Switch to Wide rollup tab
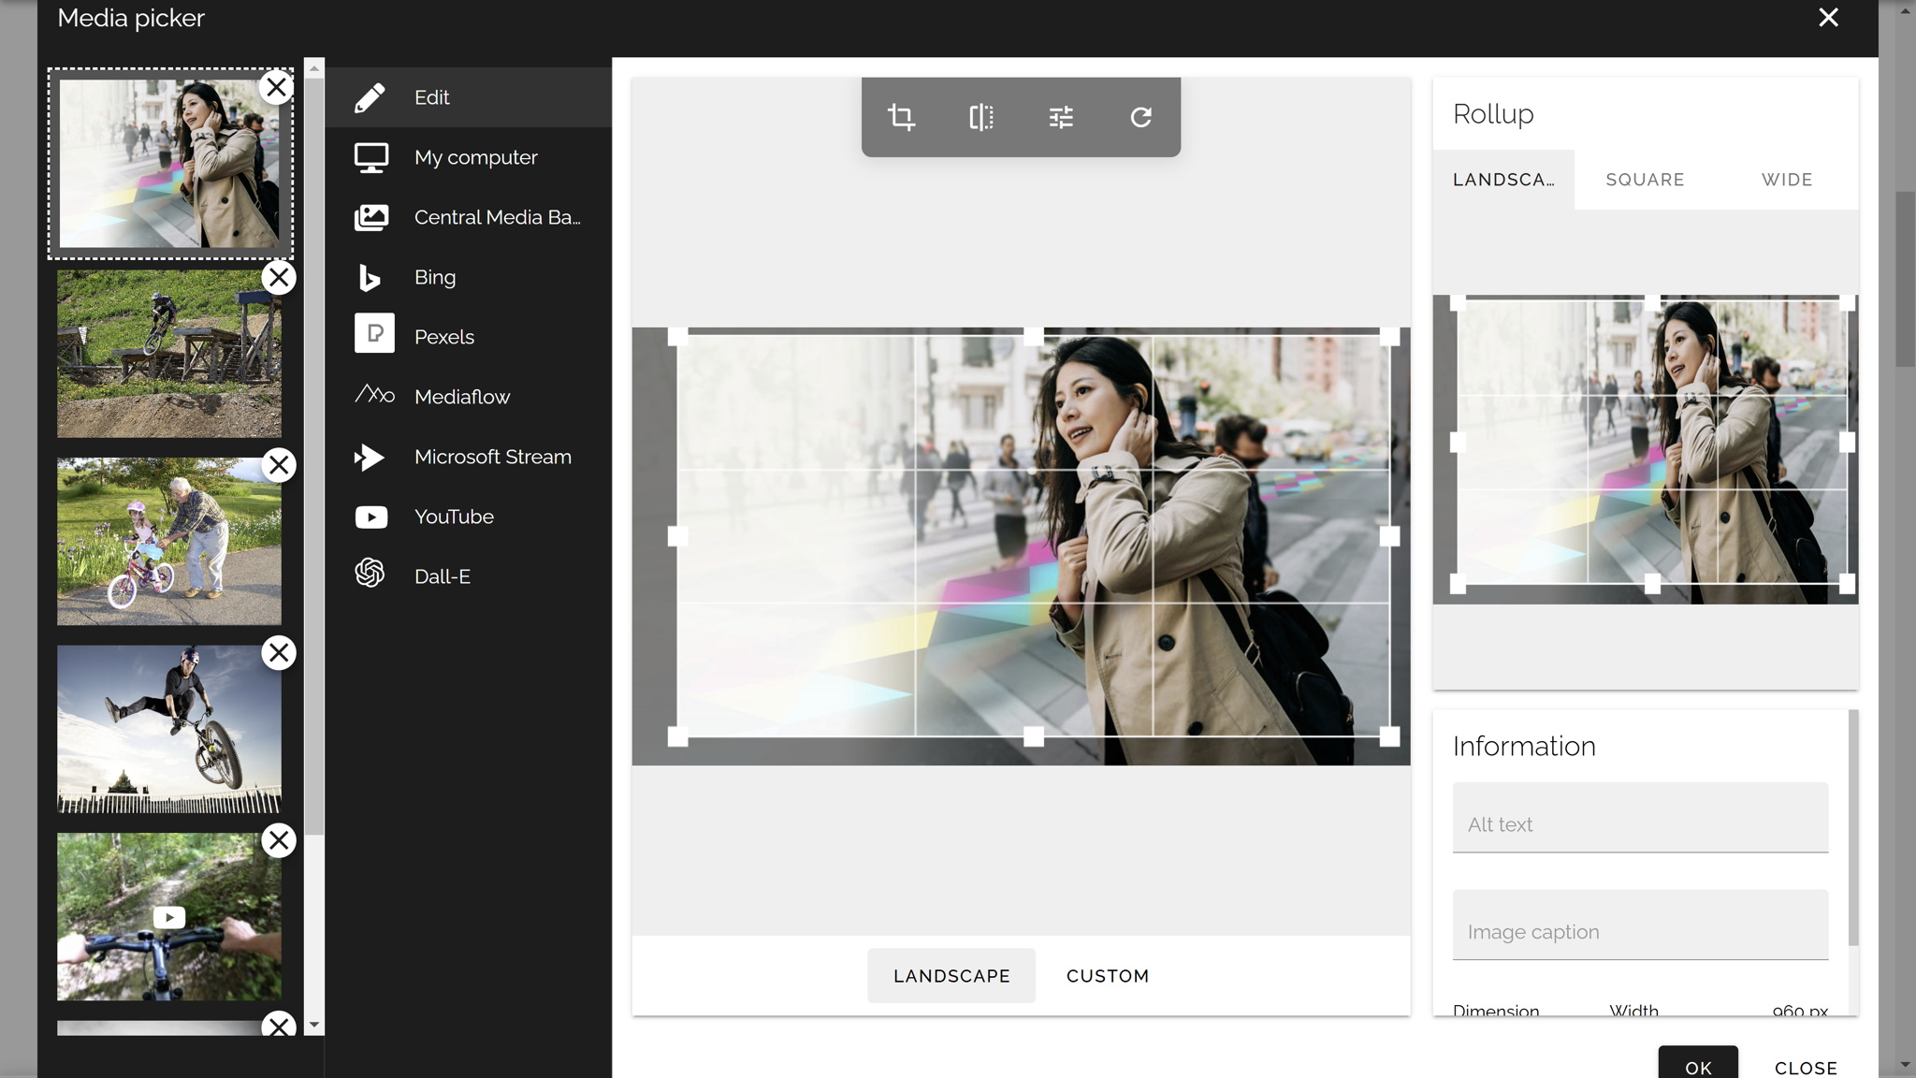The width and height of the screenshot is (1916, 1078). pos(1787,180)
